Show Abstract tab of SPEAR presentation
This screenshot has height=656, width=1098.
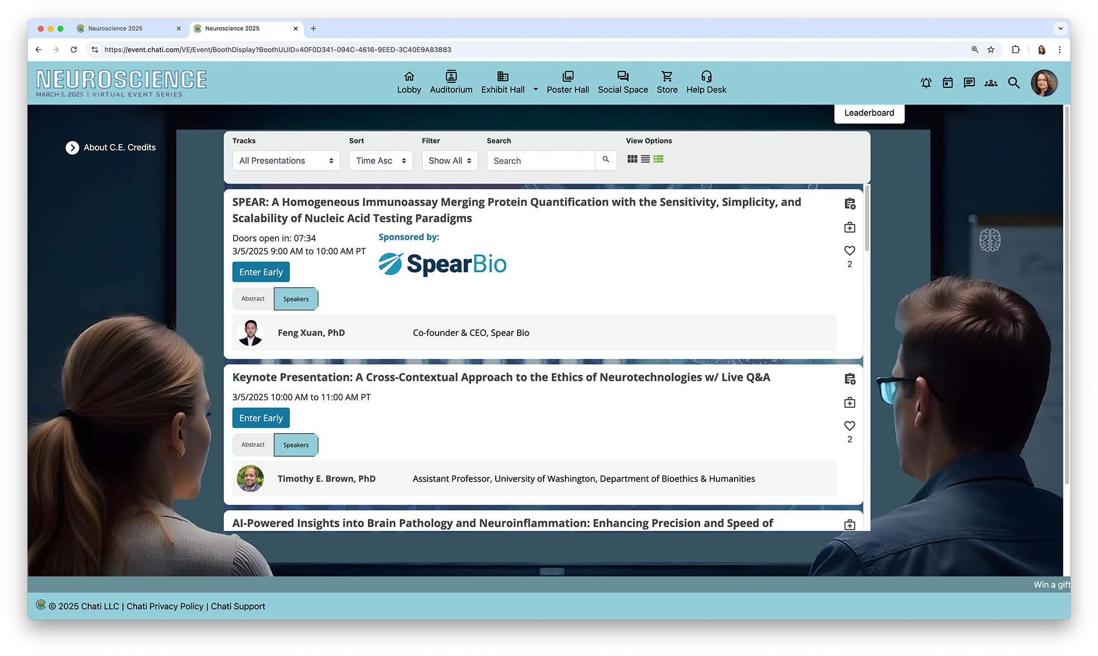[x=253, y=299]
